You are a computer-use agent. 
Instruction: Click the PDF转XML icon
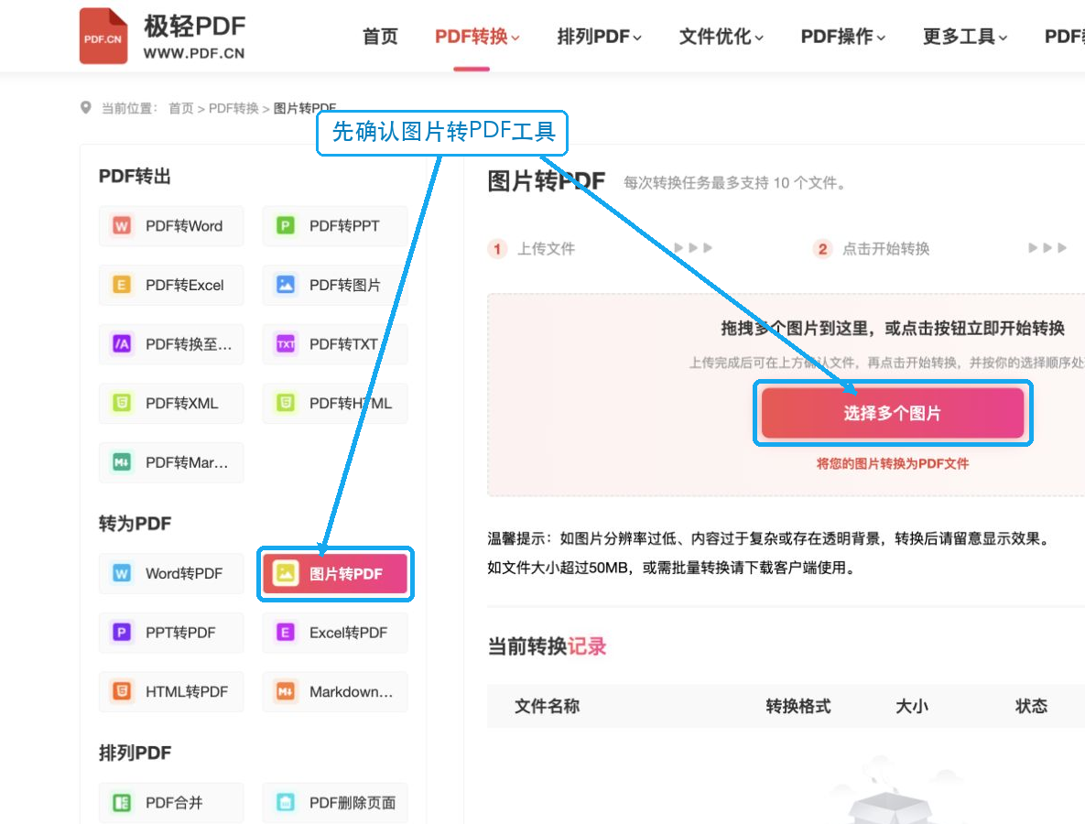click(122, 403)
